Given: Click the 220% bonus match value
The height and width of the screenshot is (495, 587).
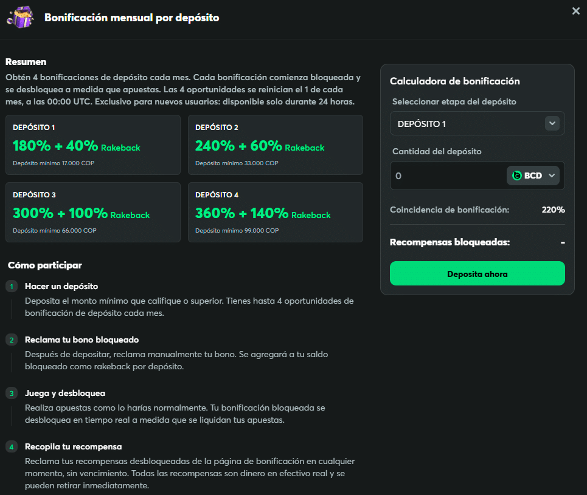Looking at the screenshot, I should pos(553,210).
